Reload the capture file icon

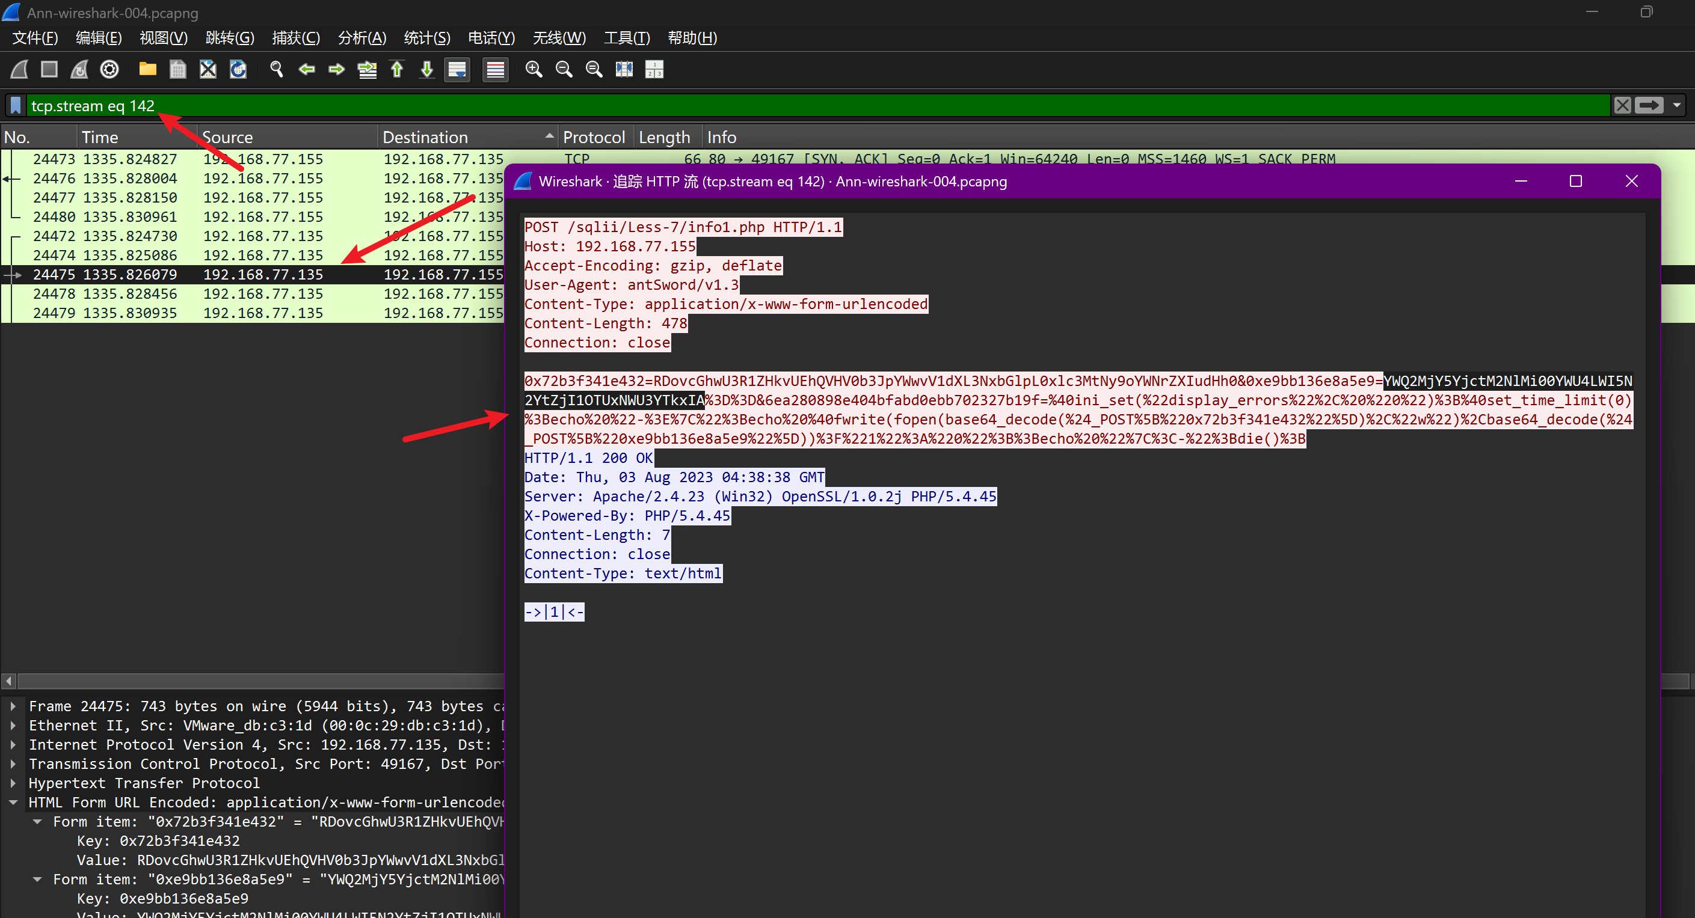[x=238, y=69]
